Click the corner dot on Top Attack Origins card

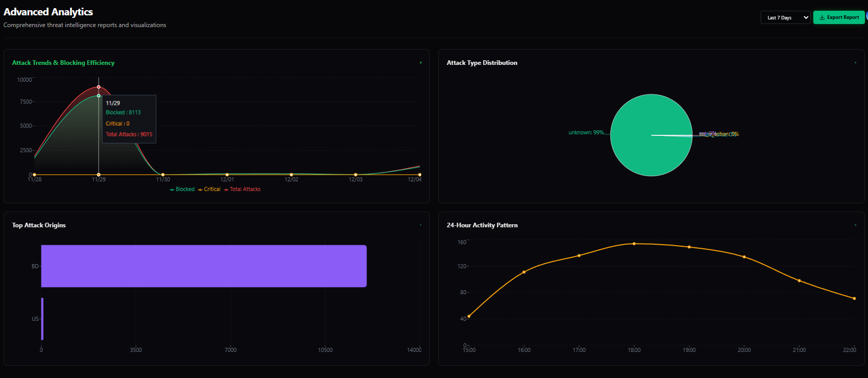pos(421,225)
